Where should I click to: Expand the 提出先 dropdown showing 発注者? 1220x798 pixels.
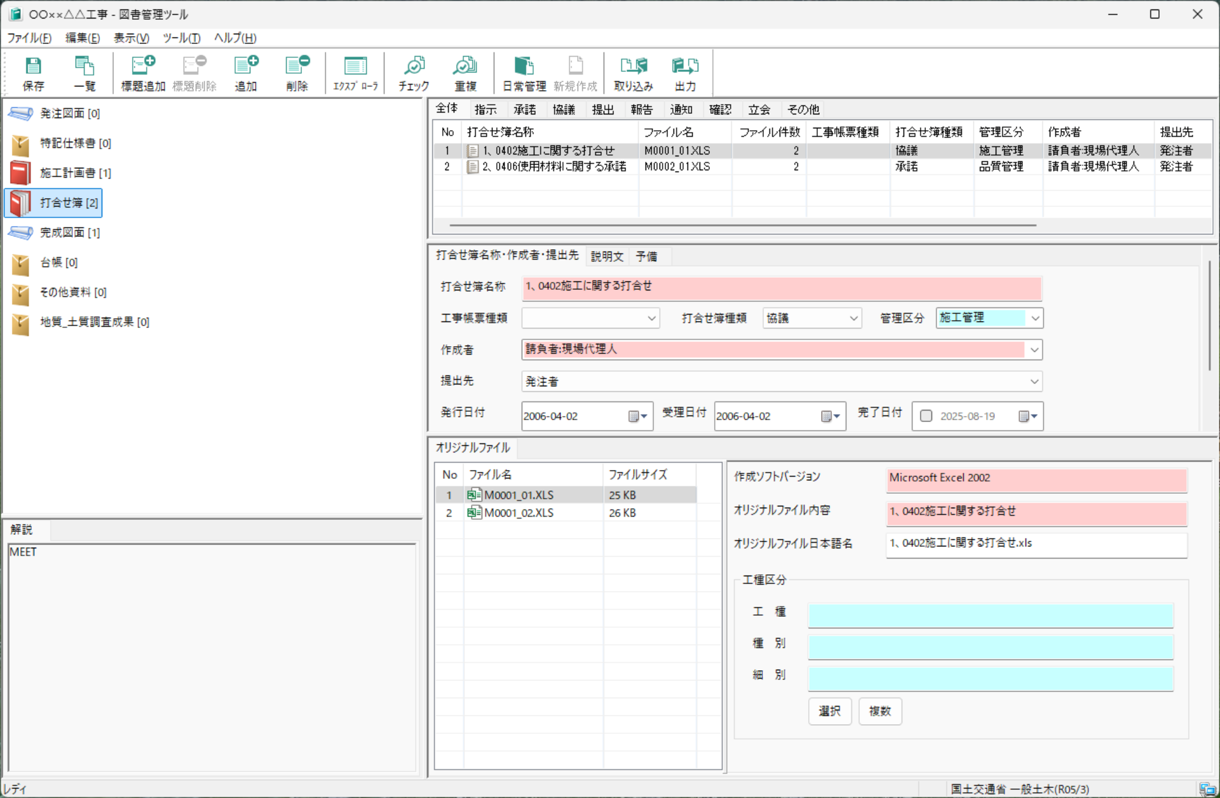(1034, 381)
